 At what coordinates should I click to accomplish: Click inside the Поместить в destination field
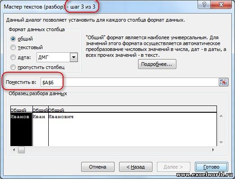[x=129, y=82]
